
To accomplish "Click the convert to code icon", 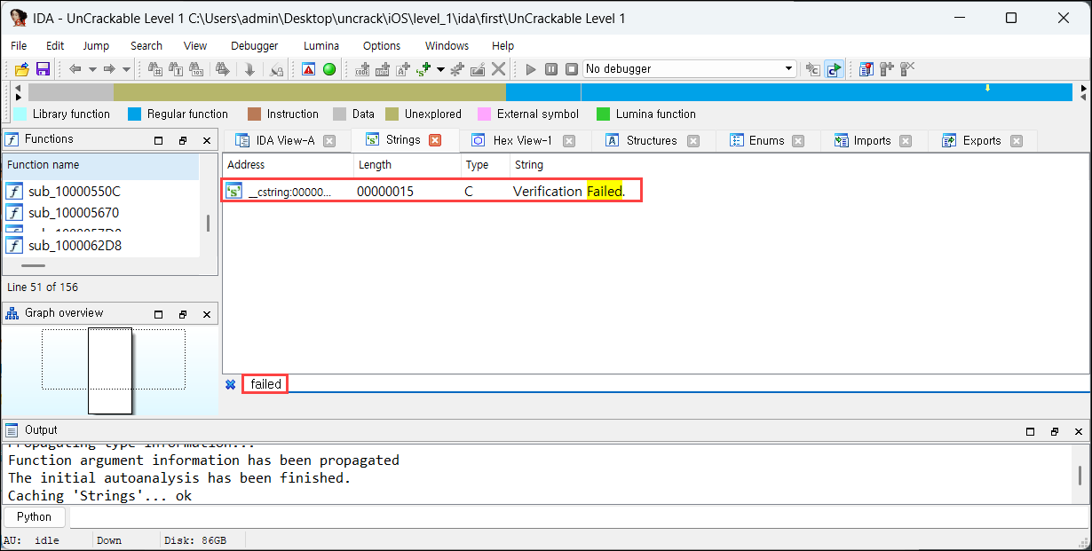I will click(362, 69).
